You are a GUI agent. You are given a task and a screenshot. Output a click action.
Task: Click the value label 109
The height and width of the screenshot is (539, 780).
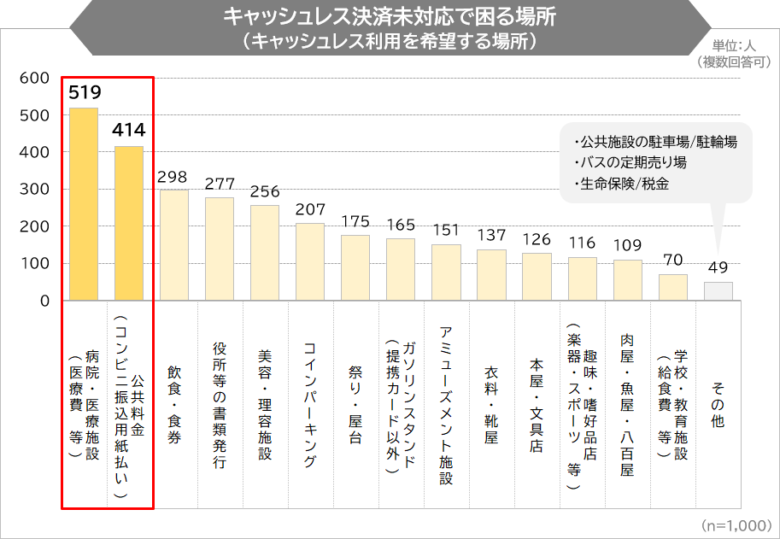(x=628, y=246)
